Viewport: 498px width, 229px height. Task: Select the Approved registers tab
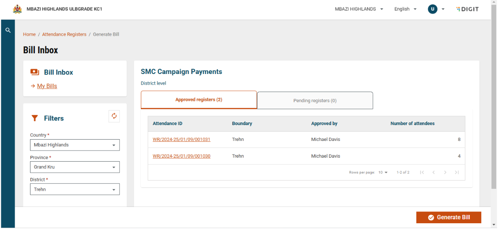[x=199, y=100]
